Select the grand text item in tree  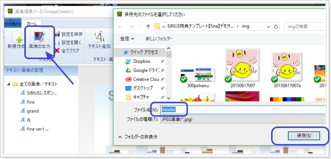30,111
